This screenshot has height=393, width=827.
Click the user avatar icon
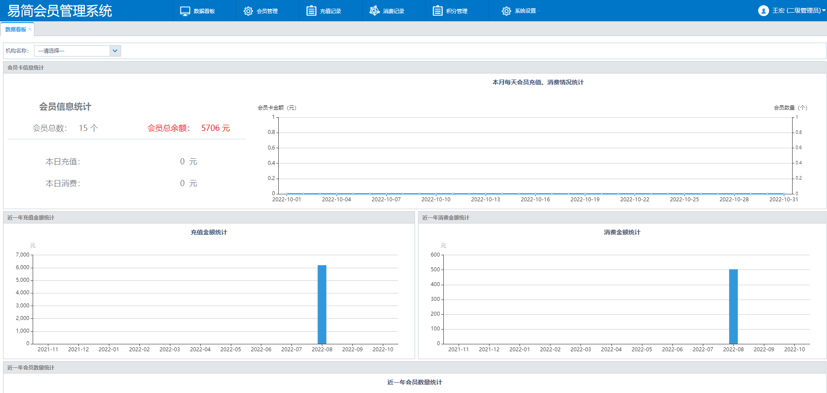click(x=763, y=11)
